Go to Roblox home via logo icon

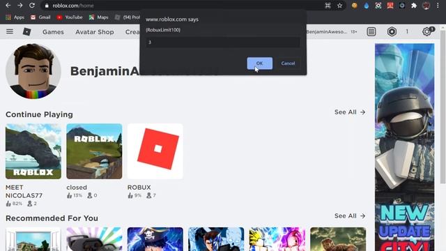pos(26,31)
